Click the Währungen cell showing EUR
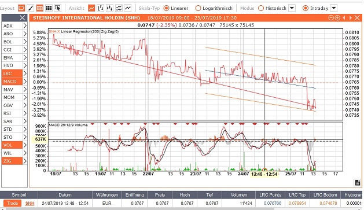 coord(107,203)
